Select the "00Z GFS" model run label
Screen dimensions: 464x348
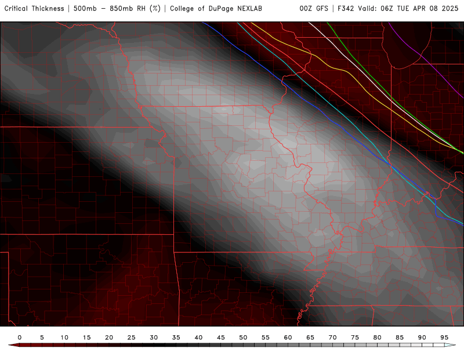tap(314, 9)
